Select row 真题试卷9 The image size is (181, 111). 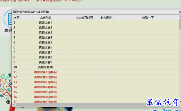96,62
